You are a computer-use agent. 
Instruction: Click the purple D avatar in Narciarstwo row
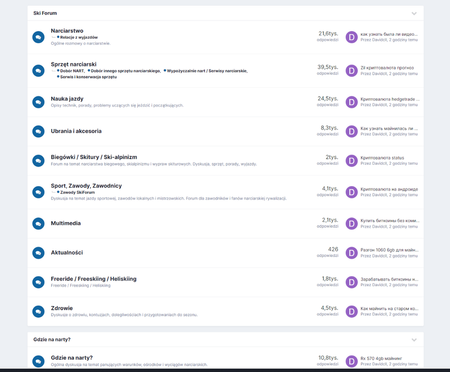[351, 37]
